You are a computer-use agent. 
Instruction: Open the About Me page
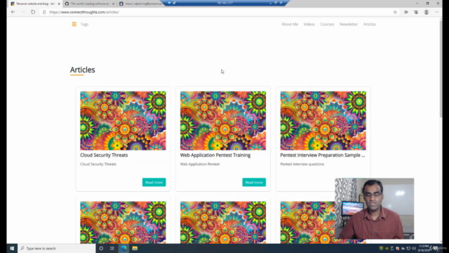[290, 25]
